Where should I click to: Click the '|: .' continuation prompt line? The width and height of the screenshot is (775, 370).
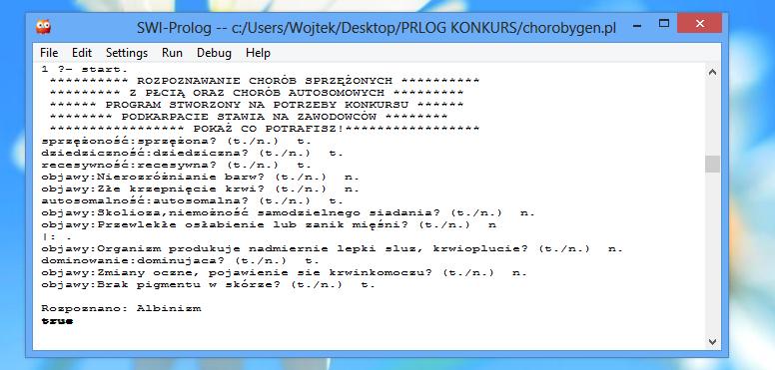click(57, 236)
